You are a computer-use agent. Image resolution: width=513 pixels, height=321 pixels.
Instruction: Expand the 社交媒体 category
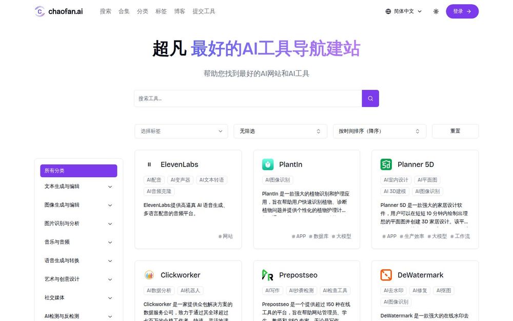(78, 298)
